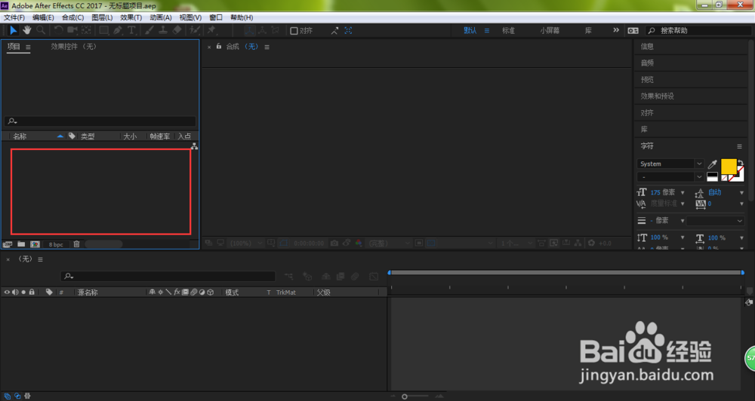This screenshot has height=401, width=755.
Task: Toggle the solo dot column in timeline
Action: [x=23, y=292]
